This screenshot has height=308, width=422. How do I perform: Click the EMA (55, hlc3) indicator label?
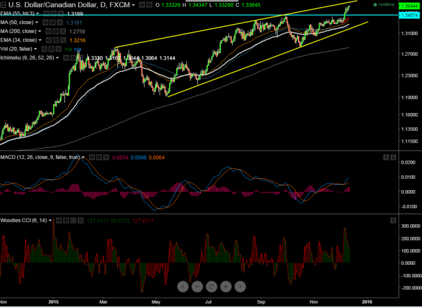(x=17, y=13)
